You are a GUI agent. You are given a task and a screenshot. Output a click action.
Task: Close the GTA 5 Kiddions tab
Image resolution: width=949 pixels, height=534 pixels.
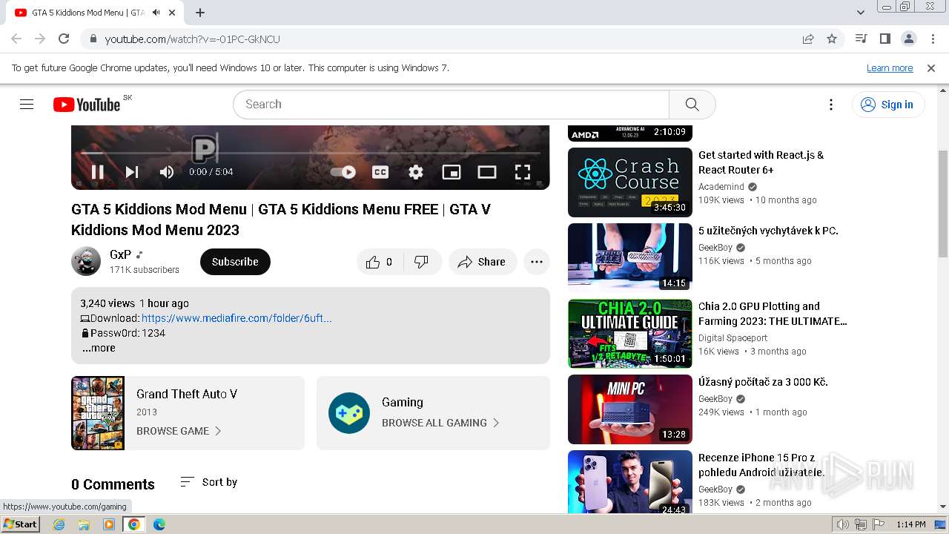click(172, 13)
